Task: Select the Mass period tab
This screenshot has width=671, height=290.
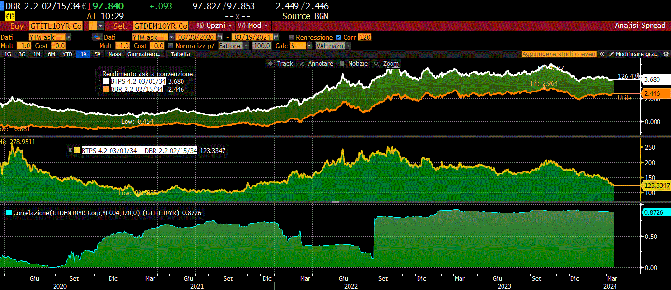Action: [x=114, y=54]
